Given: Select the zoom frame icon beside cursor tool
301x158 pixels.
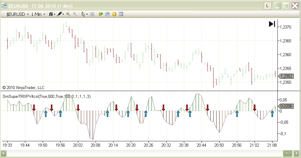Looking at the screenshot, I should pos(92,14).
